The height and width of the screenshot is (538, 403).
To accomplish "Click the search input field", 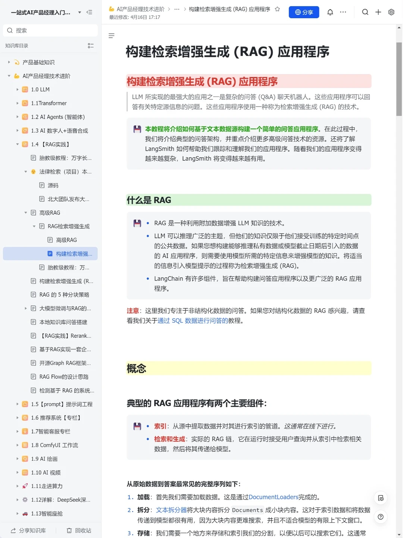I will tap(50, 30).
